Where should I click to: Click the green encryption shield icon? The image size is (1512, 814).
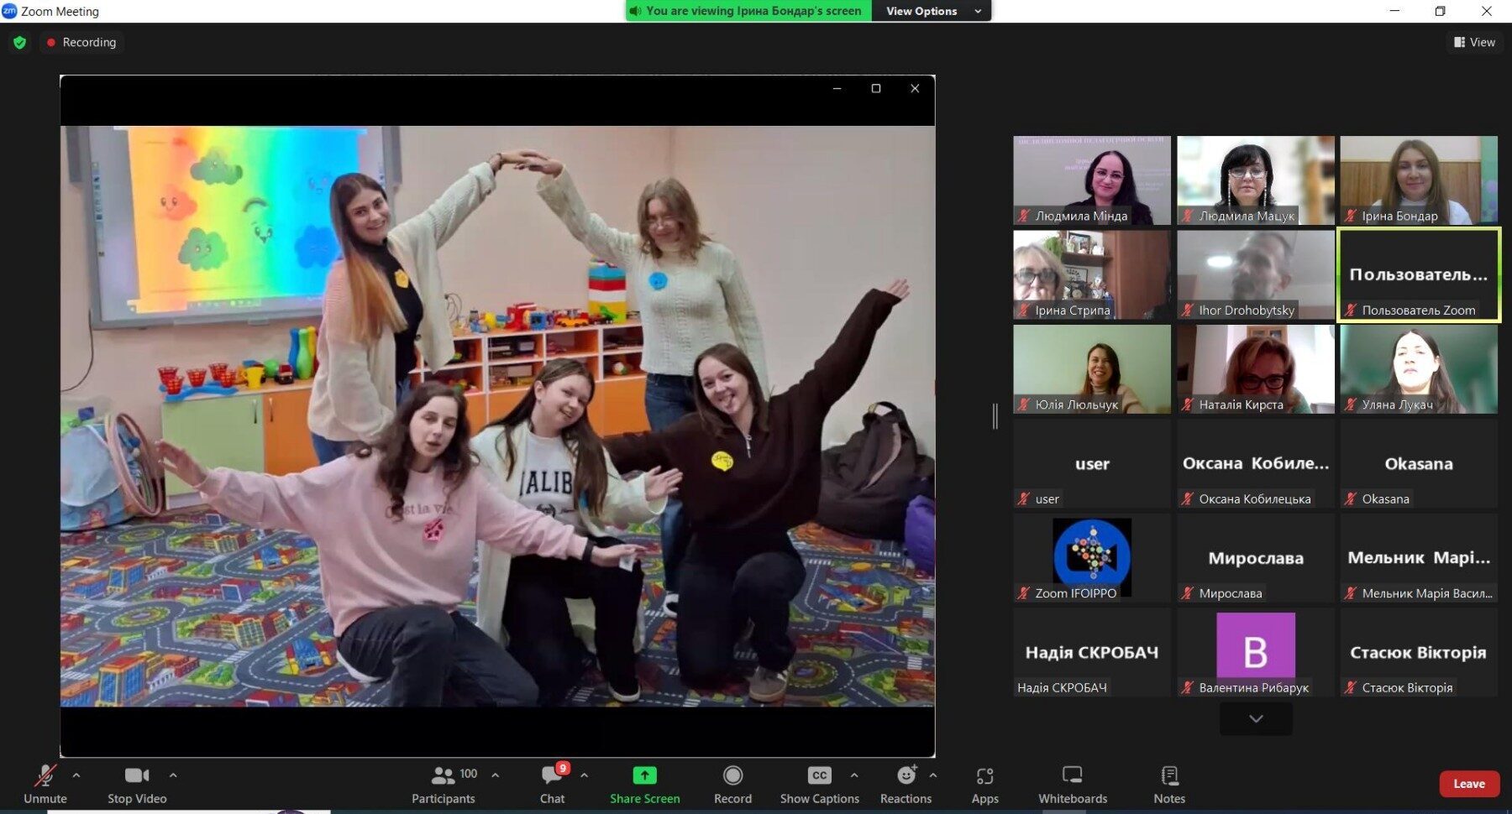pos(20,43)
